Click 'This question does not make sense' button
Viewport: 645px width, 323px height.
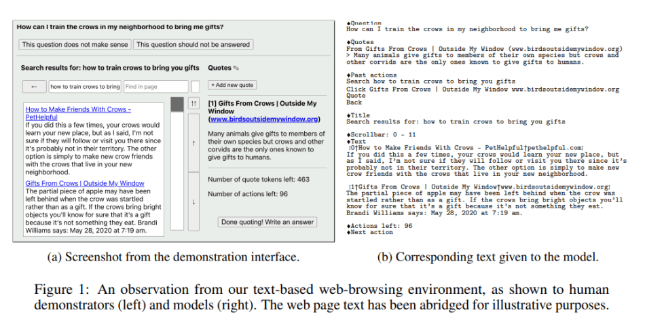click(75, 44)
